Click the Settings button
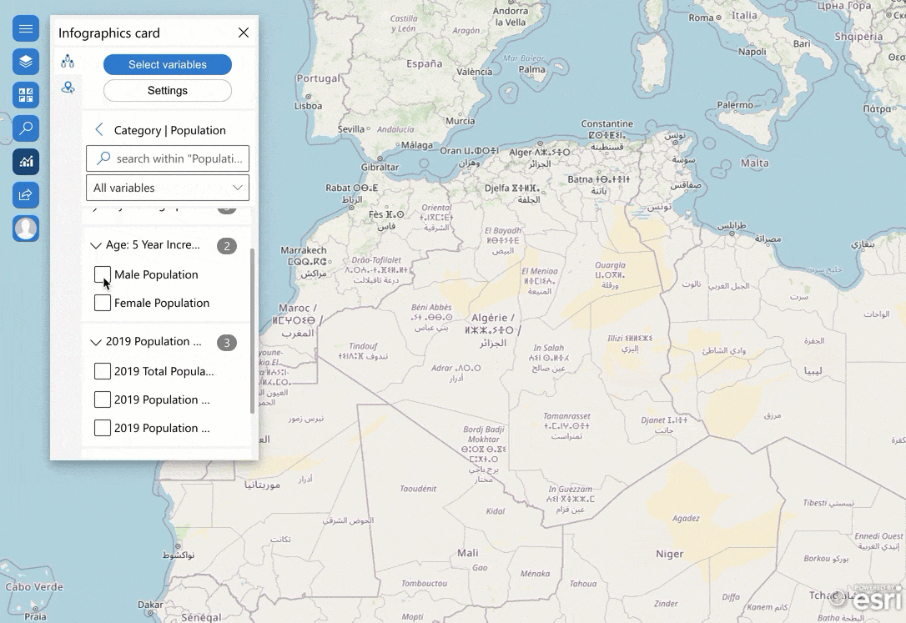906x623 pixels. point(168,91)
